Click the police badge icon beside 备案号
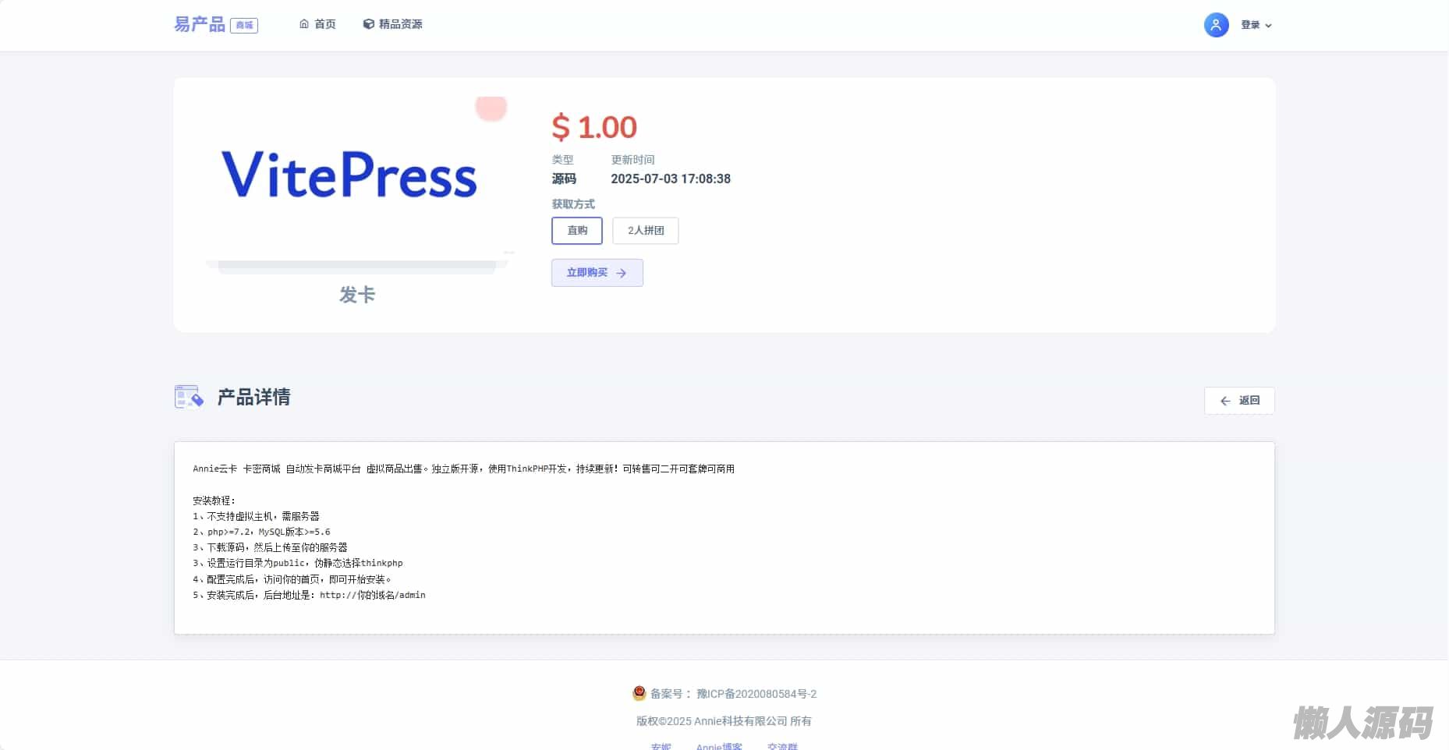1449x750 pixels. point(639,693)
